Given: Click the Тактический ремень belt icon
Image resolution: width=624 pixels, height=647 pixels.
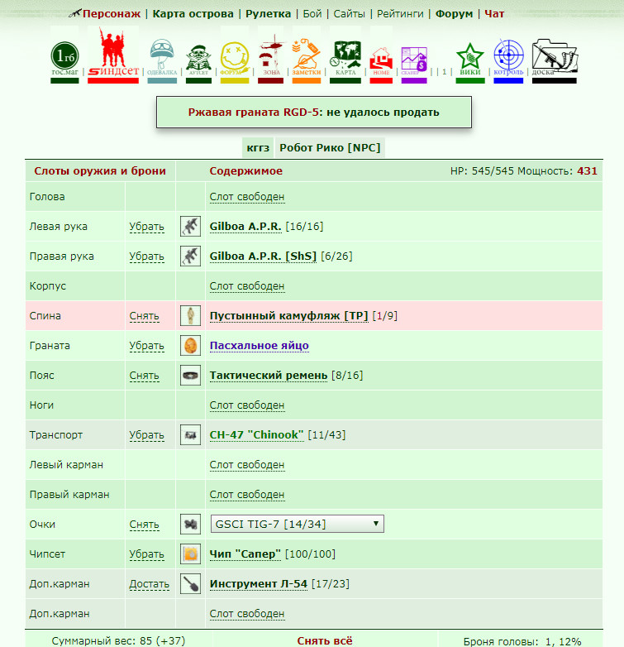Looking at the screenshot, I should [x=190, y=375].
